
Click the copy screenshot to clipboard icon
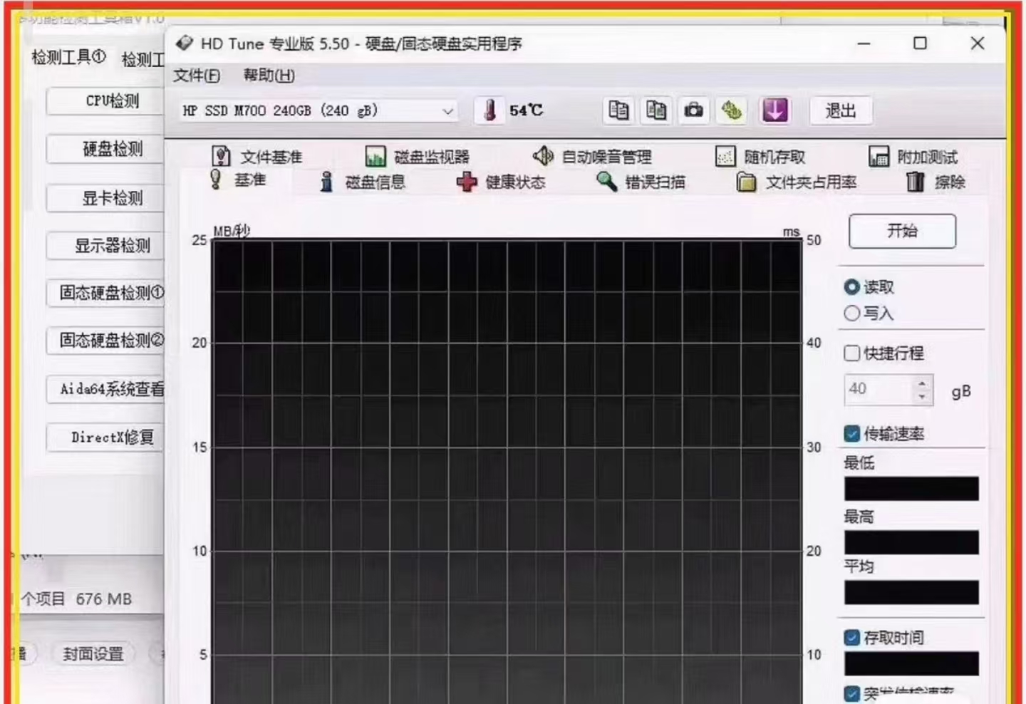point(656,110)
